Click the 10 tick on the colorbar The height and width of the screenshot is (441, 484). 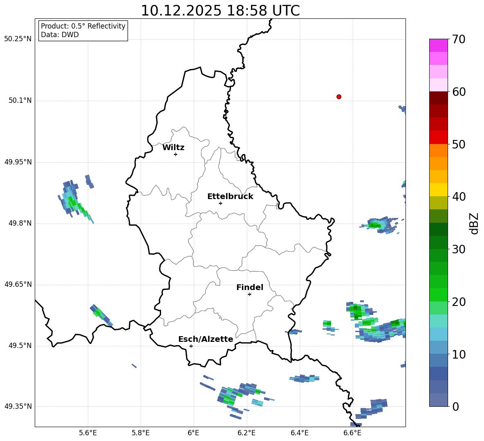[x=459, y=354]
